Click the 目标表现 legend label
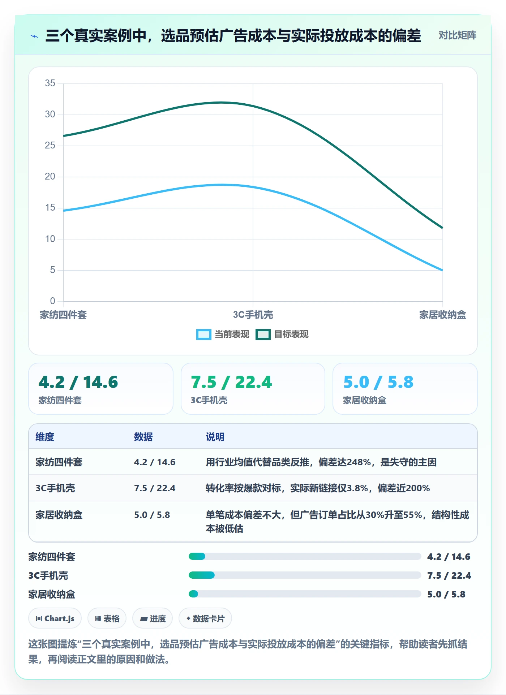This screenshot has width=506, height=695. coord(291,334)
